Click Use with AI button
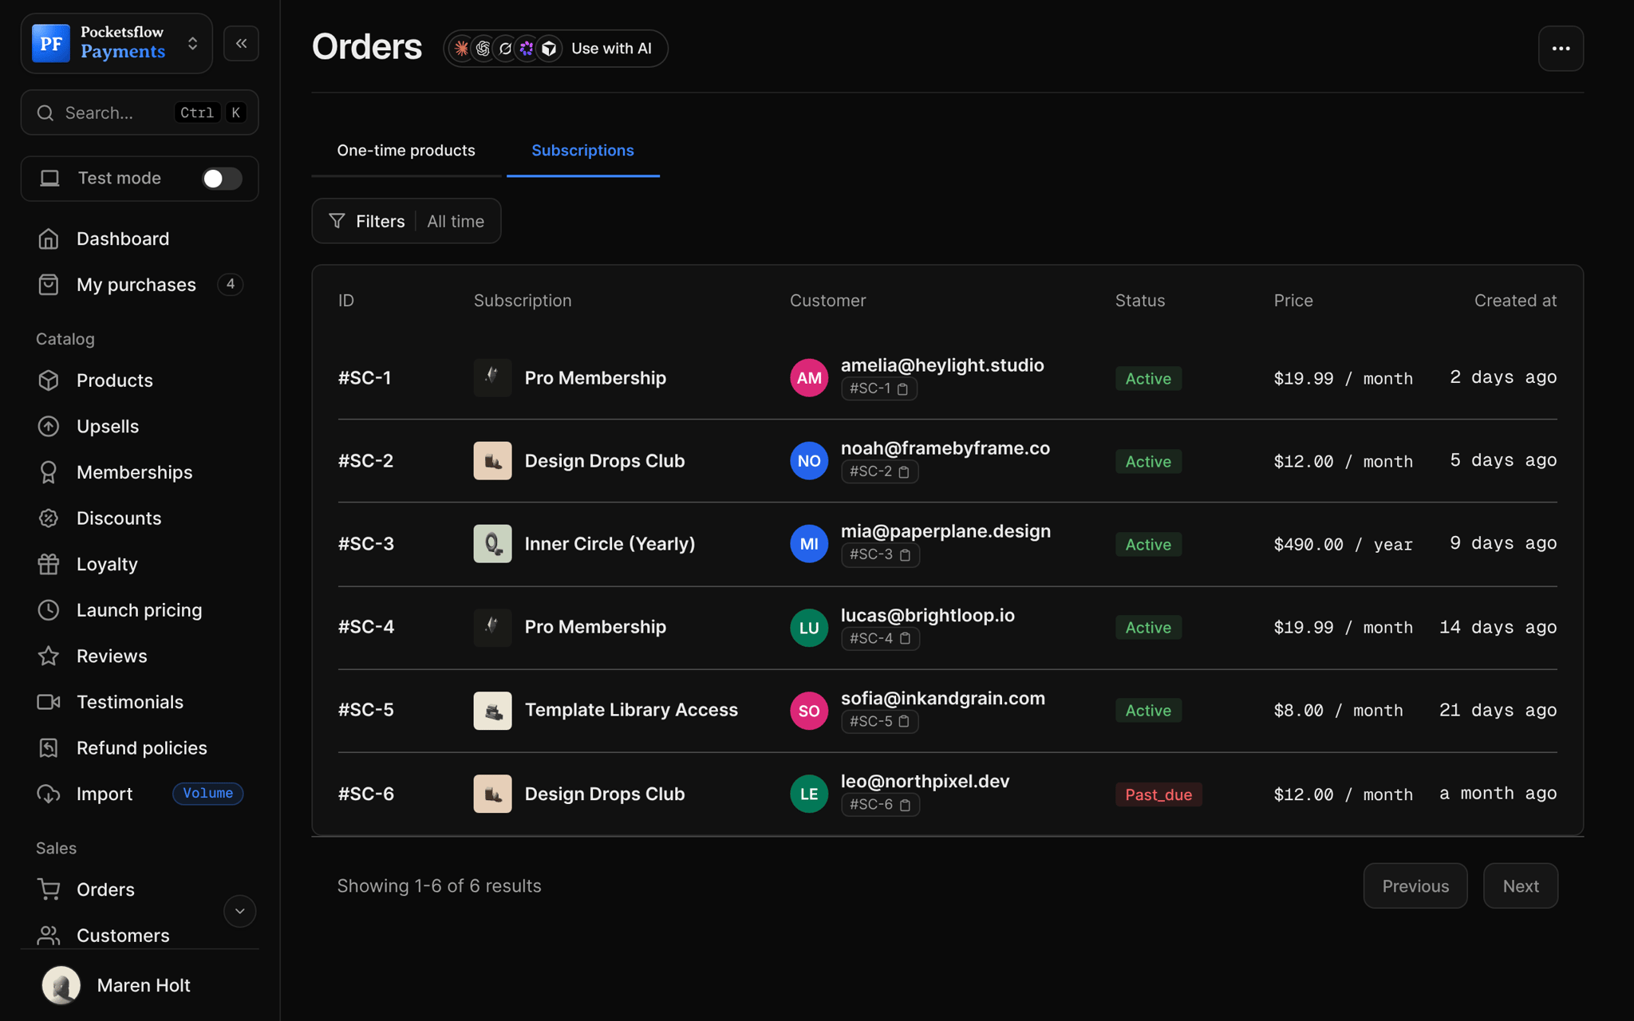The image size is (1634, 1021). click(x=555, y=49)
